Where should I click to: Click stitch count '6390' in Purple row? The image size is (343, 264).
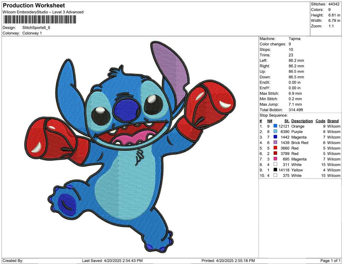point(285,132)
